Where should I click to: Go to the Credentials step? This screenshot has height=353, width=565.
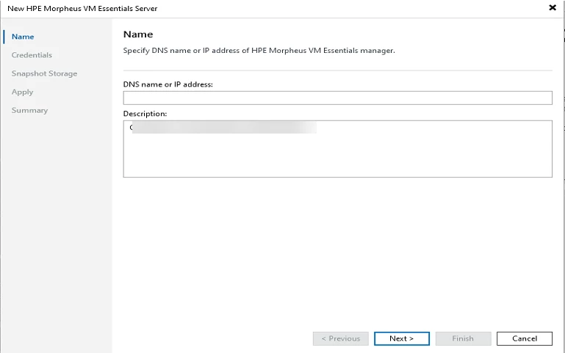[32, 55]
